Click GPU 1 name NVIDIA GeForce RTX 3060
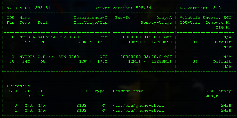The image size is (237, 118). pos(49,57)
